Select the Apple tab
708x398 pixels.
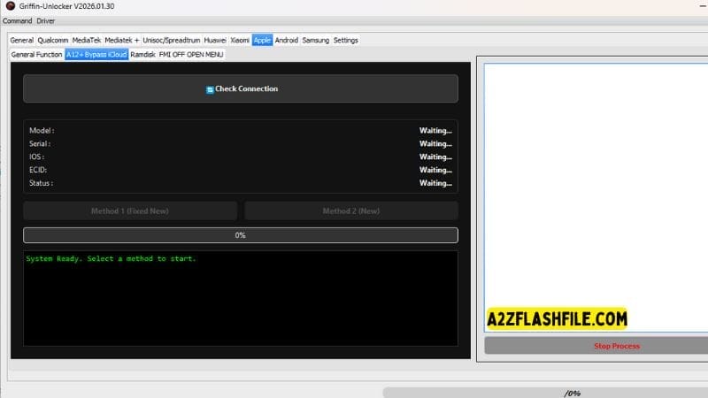coord(262,40)
